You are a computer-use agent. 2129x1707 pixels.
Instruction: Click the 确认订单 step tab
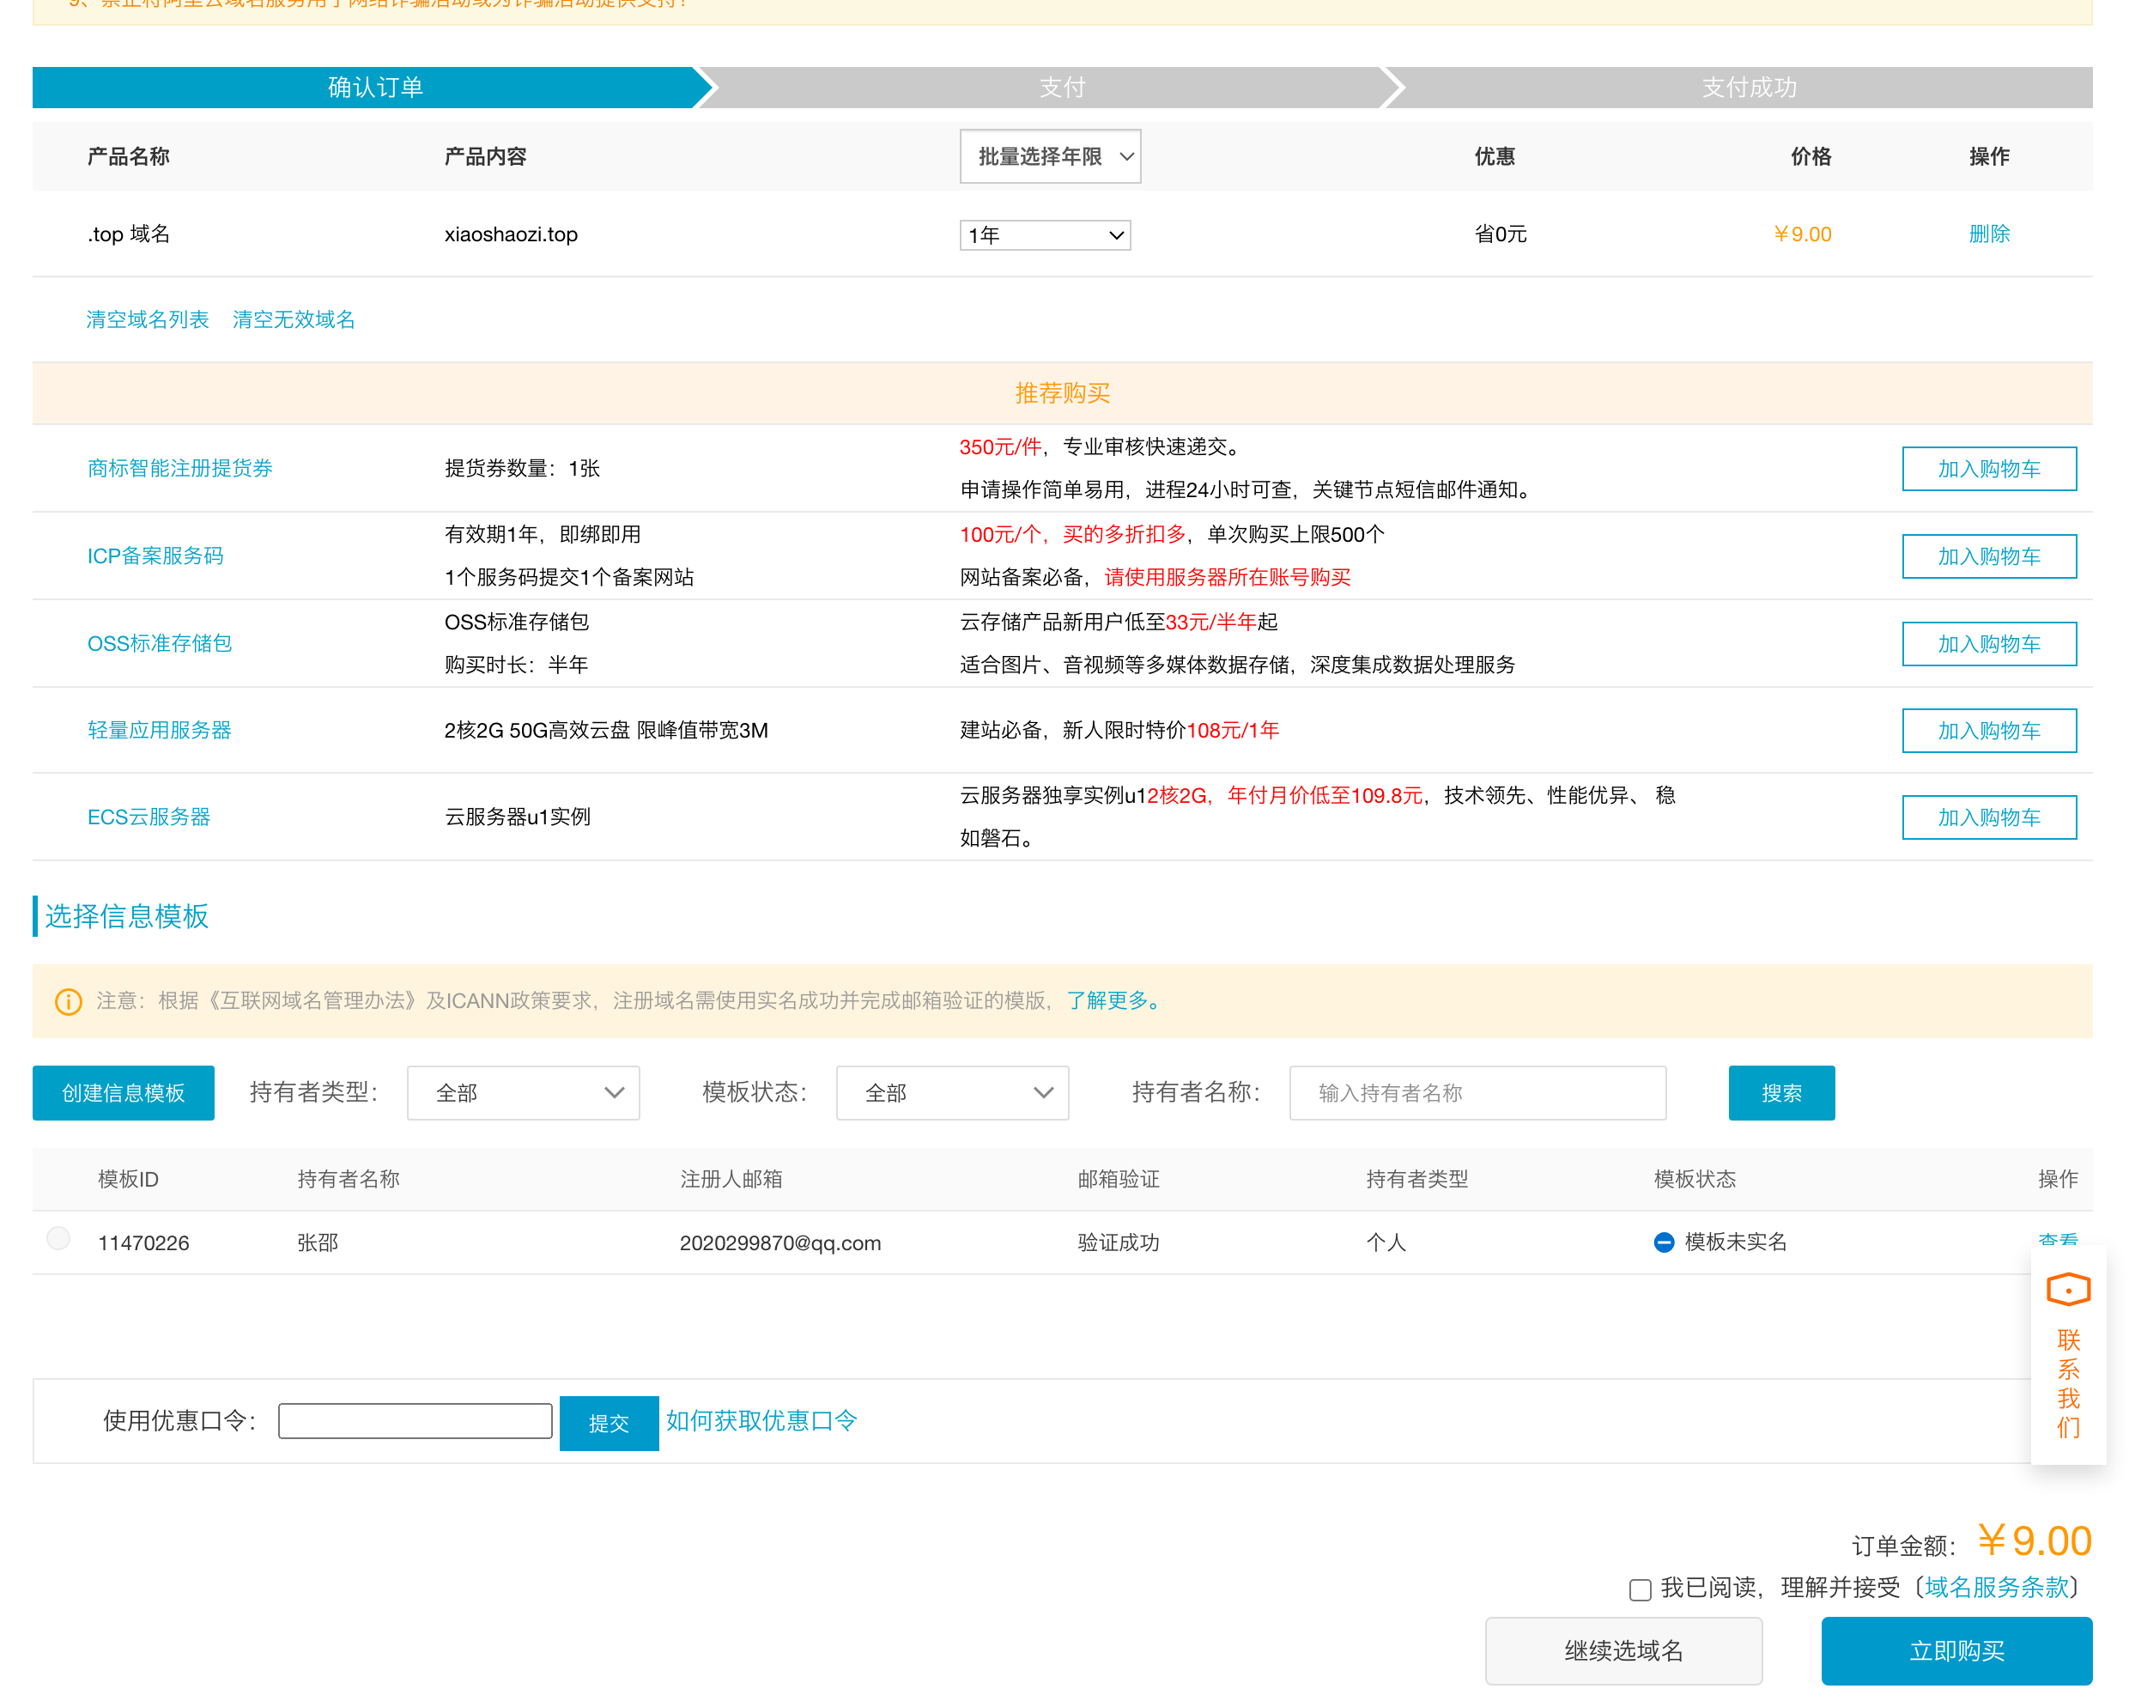pos(373,87)
